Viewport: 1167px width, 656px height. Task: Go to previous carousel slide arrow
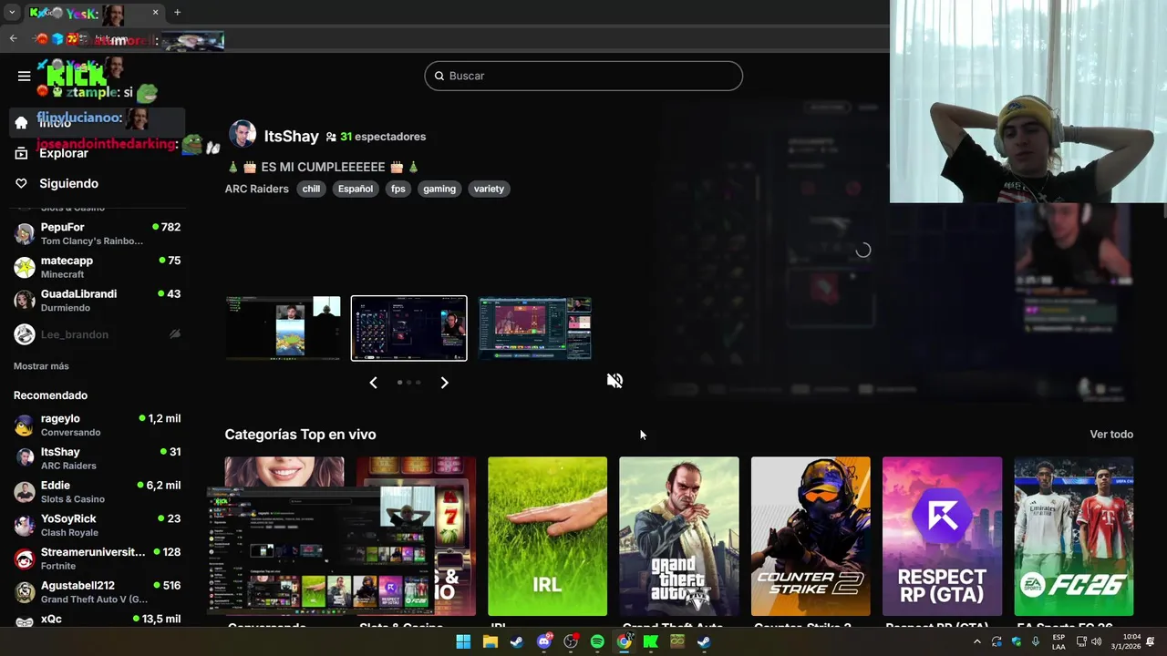tap(373, 383)
